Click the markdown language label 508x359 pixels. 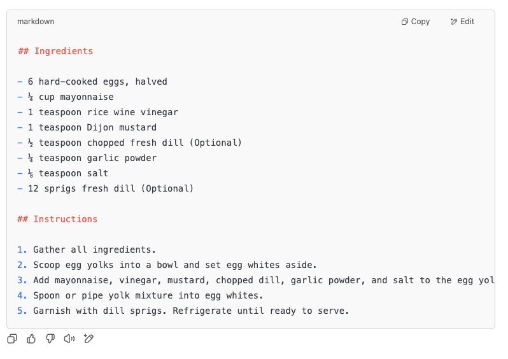click(36, 22)
